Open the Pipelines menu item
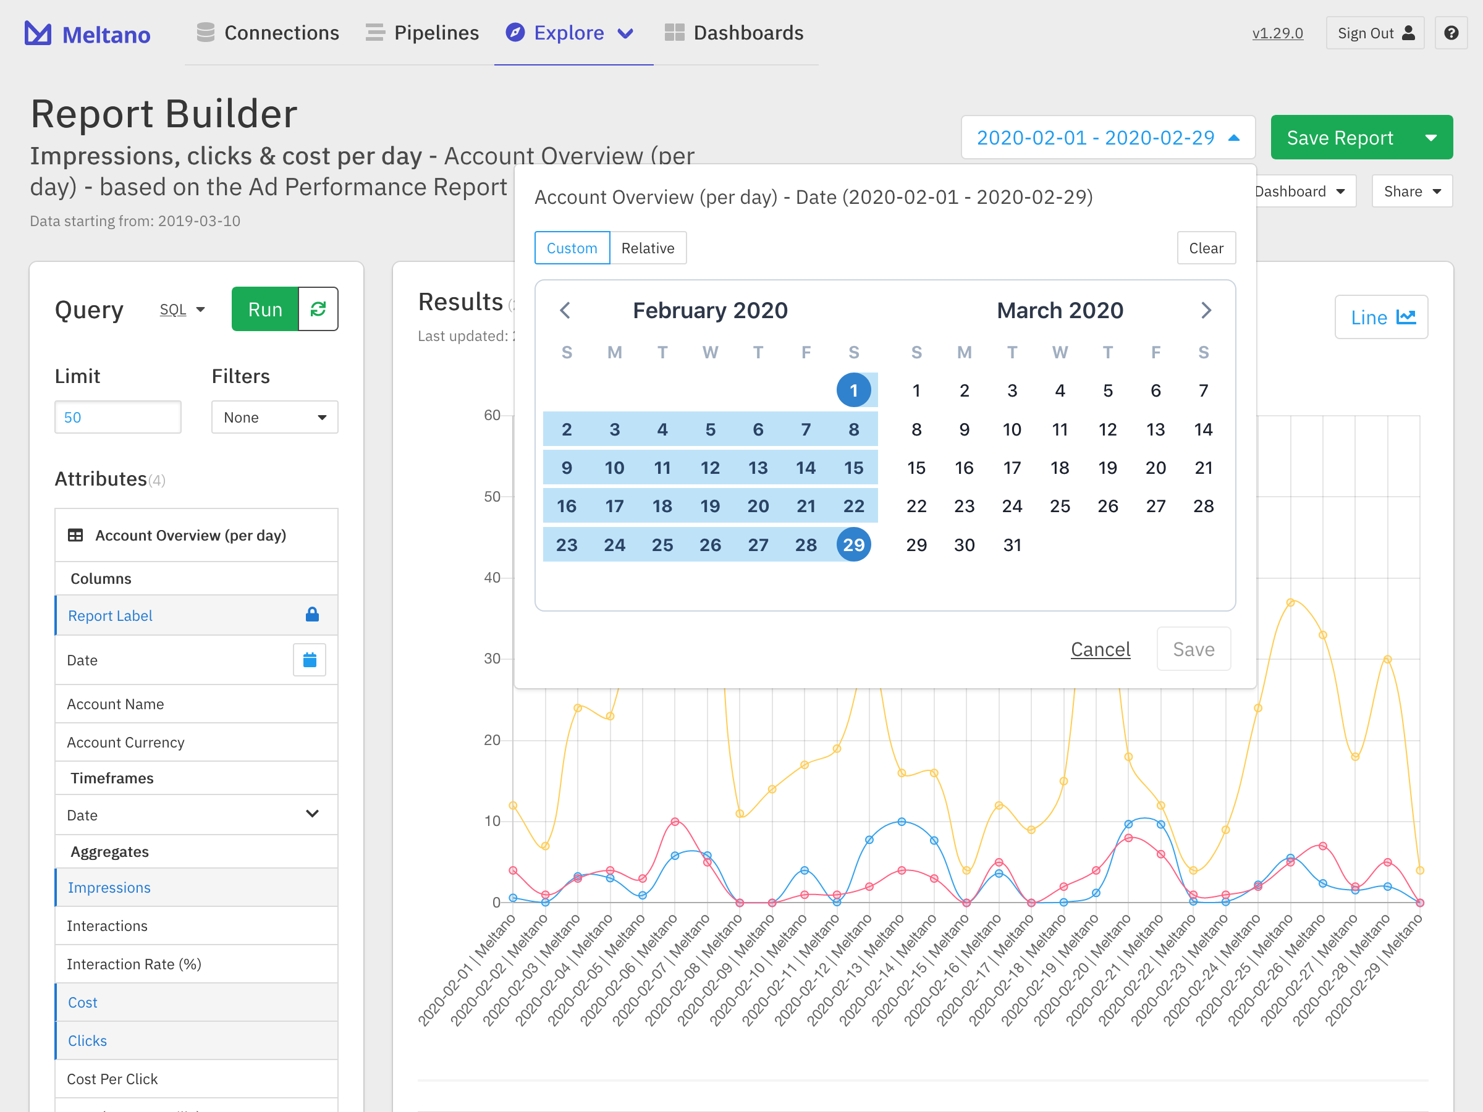Viewport: 1483px width, 1112px height. pos(423,33)
